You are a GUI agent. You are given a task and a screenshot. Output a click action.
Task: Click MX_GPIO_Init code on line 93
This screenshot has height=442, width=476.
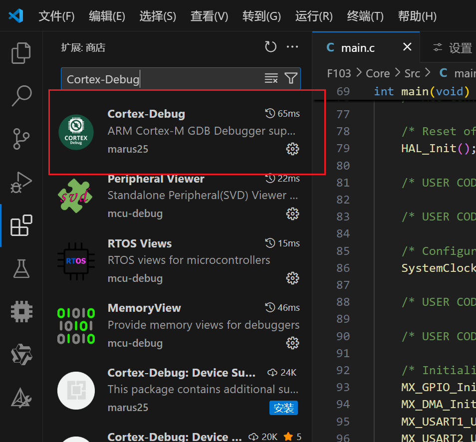coord(439,387)
